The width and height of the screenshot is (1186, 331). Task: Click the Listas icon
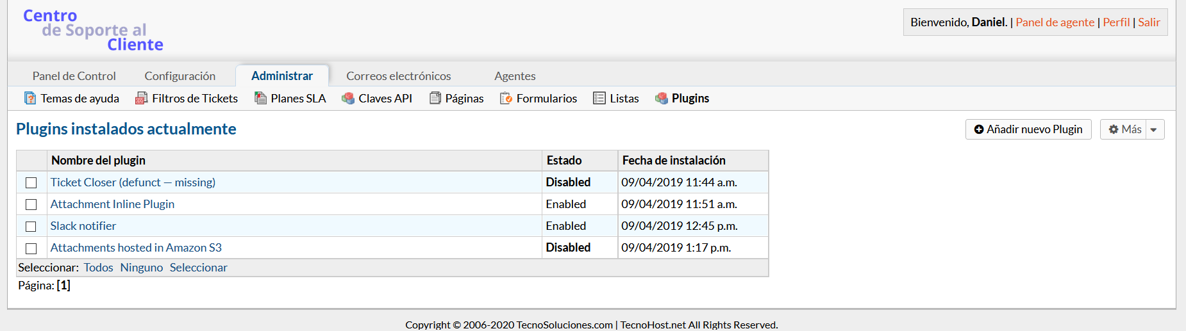(599, 98)
